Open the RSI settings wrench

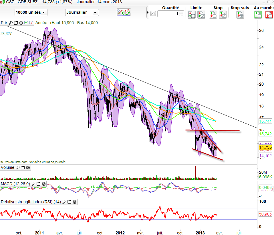(x=64, y=202)
